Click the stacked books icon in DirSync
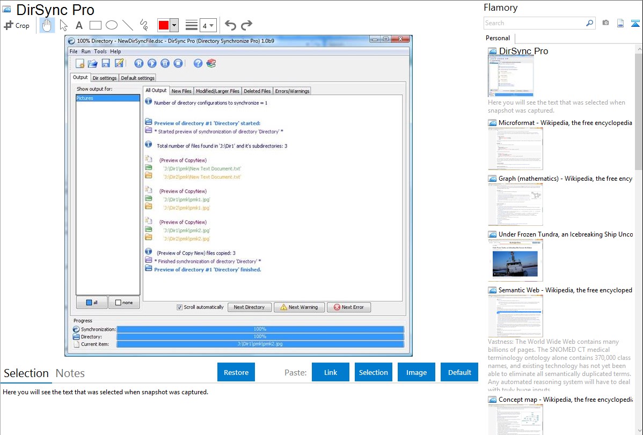The width and height of the screenshot is (643, 435). 211,63
